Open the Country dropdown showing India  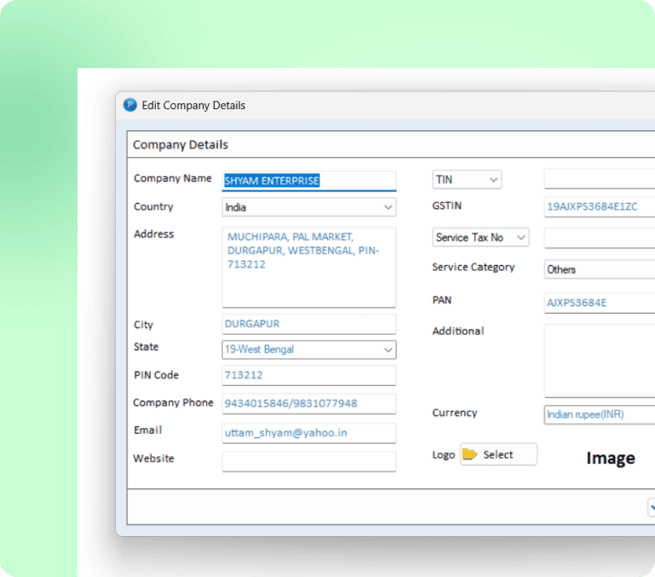(308, 207)
